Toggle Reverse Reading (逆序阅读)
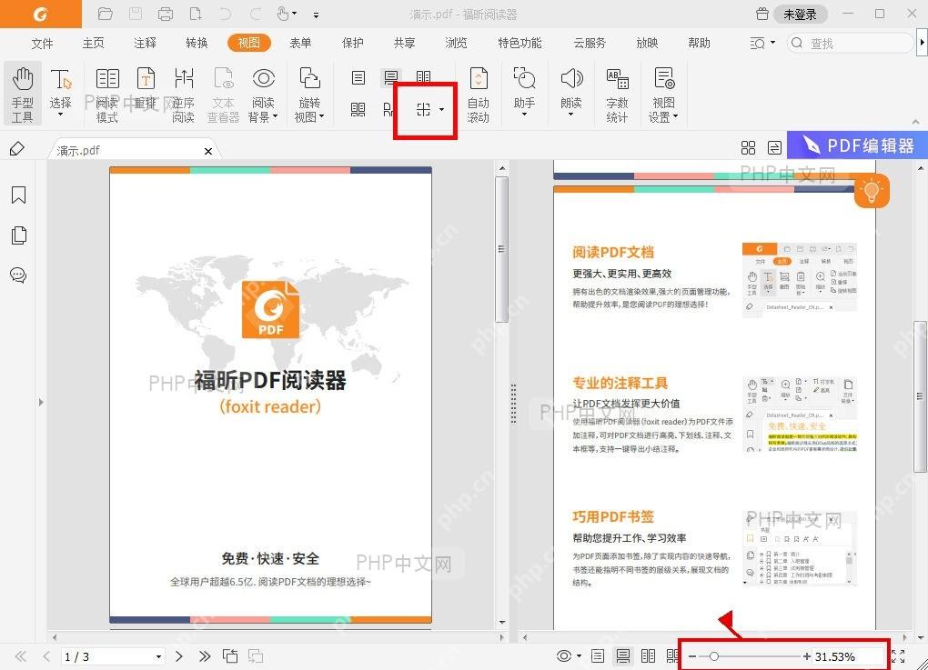Image resolution: width=928 pixels, height=670 pixels. pos(184,94)
